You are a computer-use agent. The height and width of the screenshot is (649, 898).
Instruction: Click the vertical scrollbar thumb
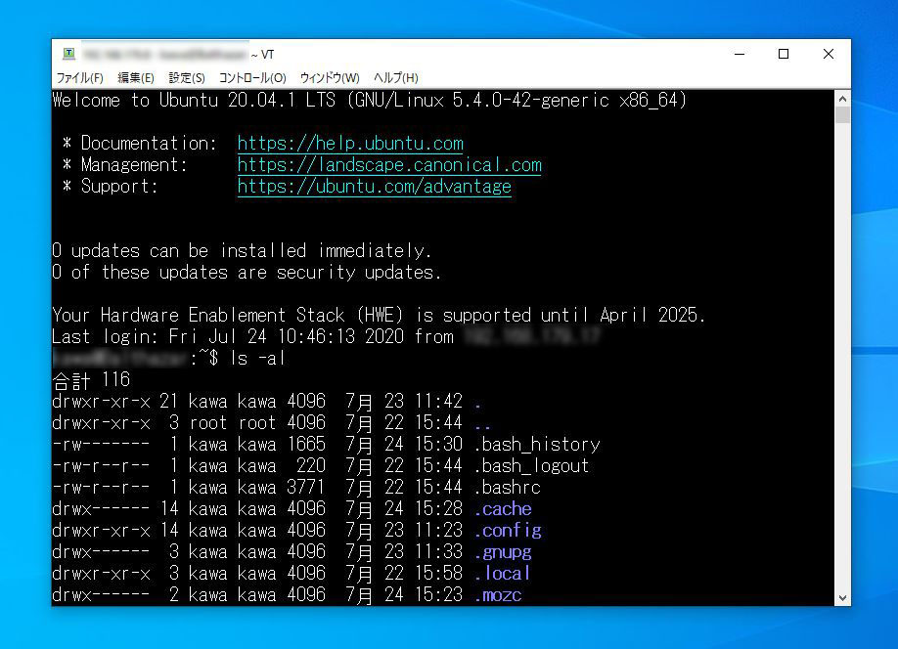[x=842, y=114]
